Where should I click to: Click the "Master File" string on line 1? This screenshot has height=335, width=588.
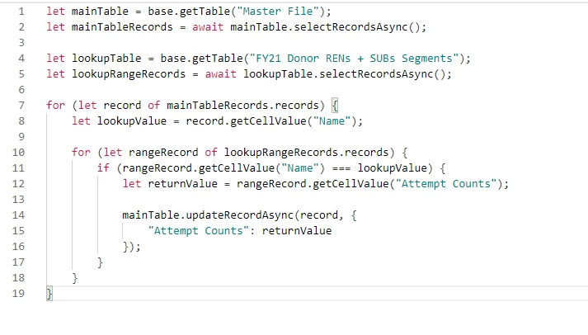coord(278,12)
